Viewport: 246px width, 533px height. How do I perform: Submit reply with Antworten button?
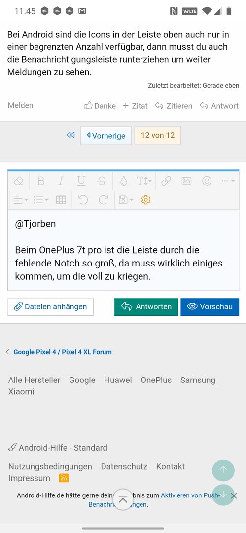[x=146, y=306]
